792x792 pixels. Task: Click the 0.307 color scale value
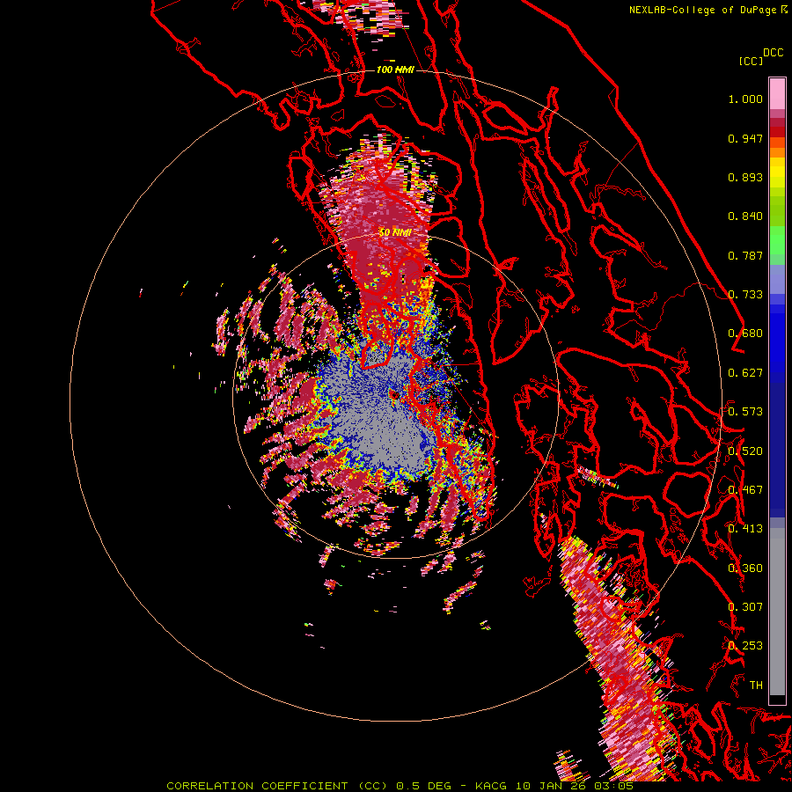coord(745,607)
